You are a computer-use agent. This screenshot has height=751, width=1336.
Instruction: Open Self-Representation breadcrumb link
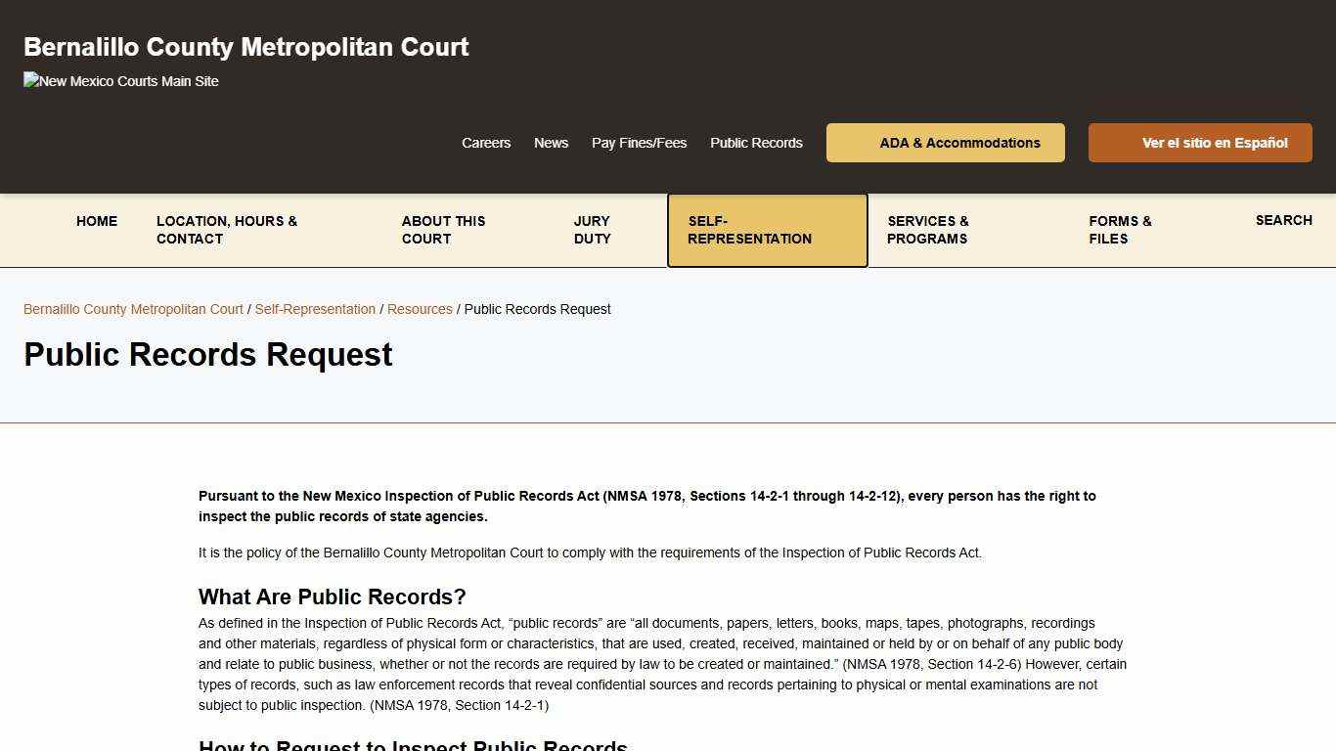pyautogui.click(x=315, y=309)
